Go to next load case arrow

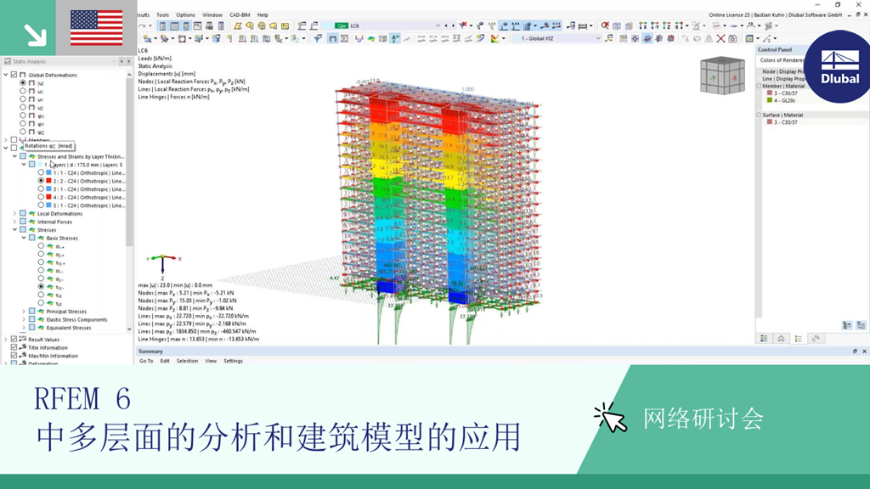pyautogui.click(x=453, y=25)
